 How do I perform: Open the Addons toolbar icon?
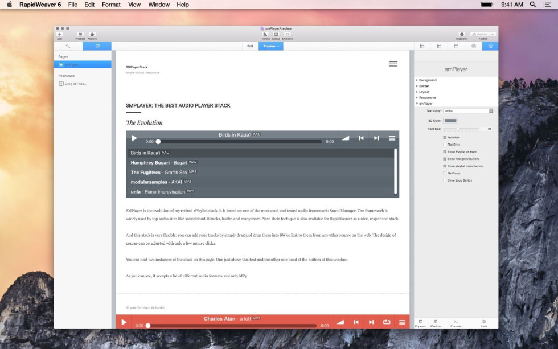point(92,35)
